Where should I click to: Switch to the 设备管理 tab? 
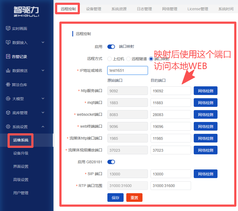point(93,9)
